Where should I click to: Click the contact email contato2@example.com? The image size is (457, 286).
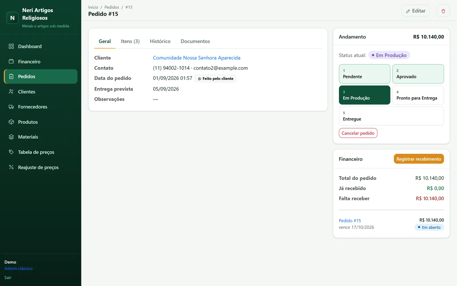[x=221, y=68]
